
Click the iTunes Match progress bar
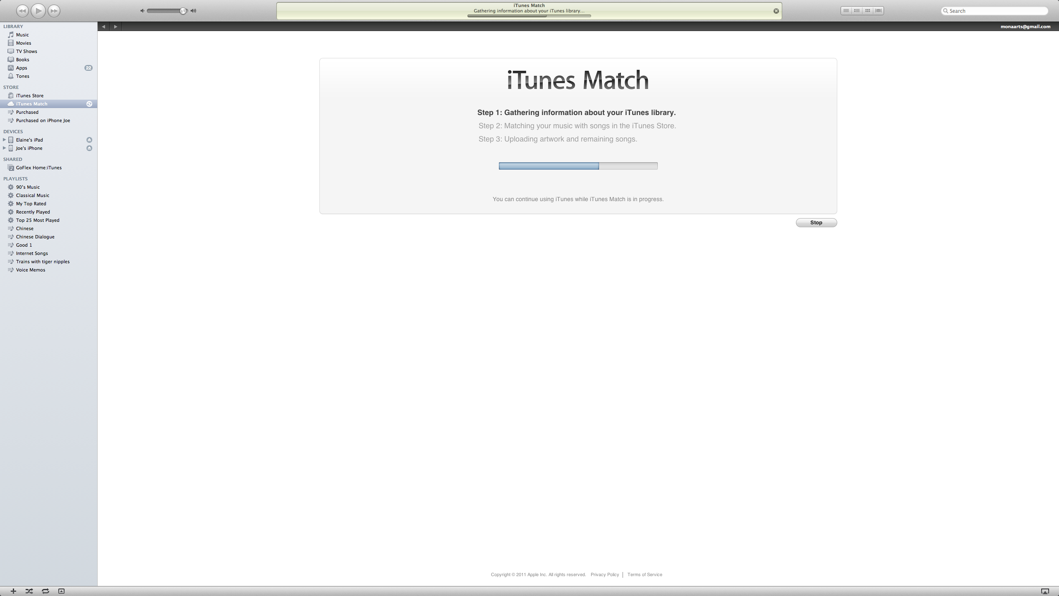(578, 166)
